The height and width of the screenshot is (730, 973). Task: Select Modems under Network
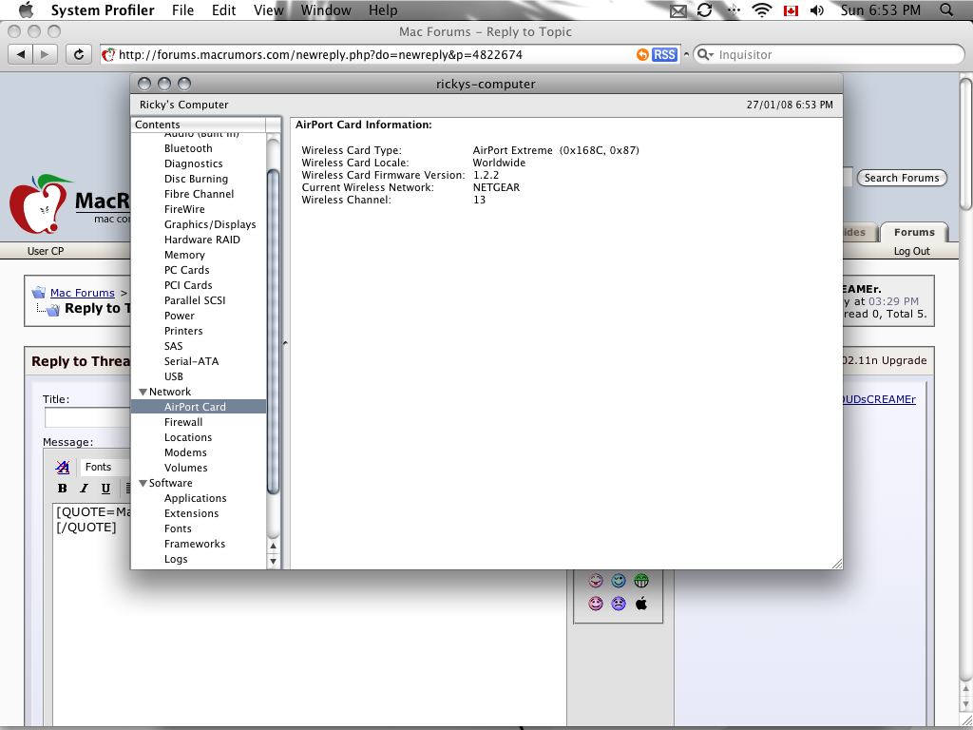(x=185, y=452)
